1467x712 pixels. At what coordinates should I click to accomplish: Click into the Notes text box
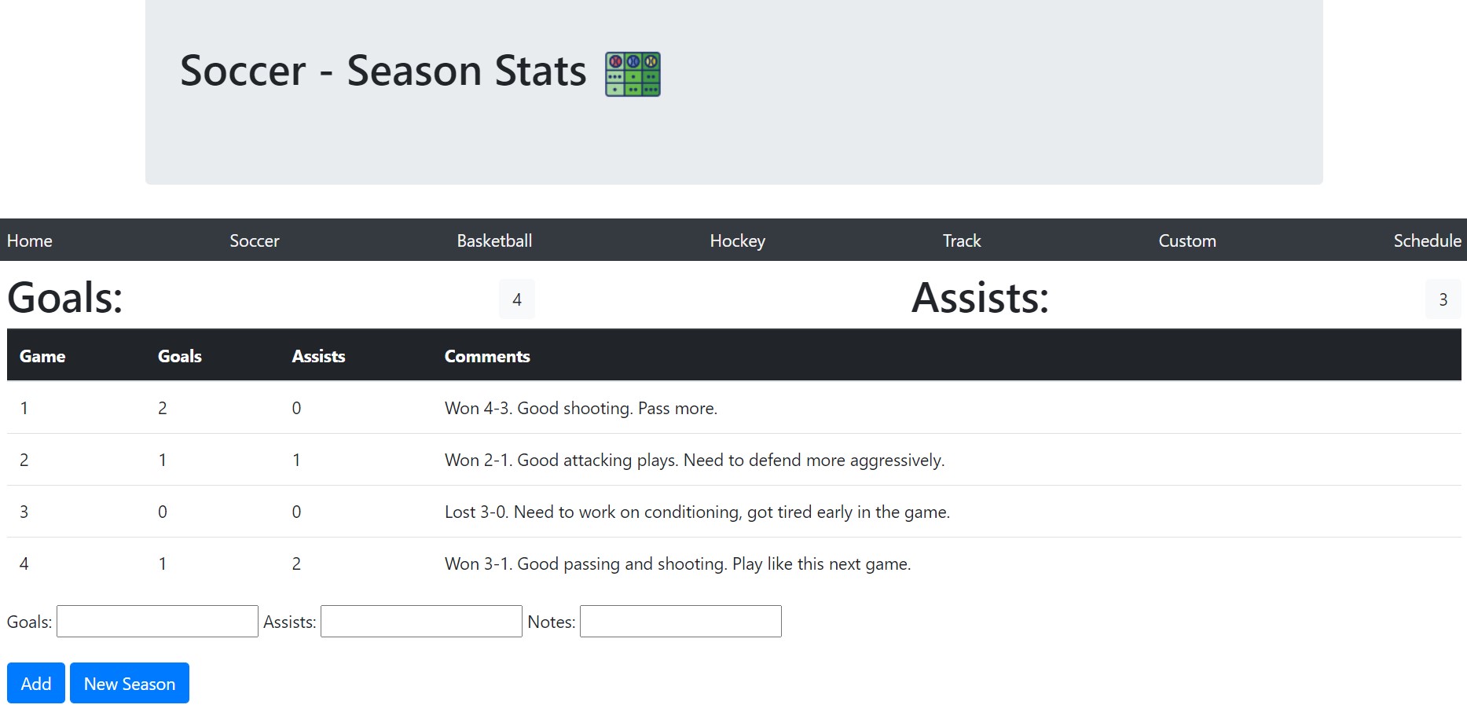680,621
